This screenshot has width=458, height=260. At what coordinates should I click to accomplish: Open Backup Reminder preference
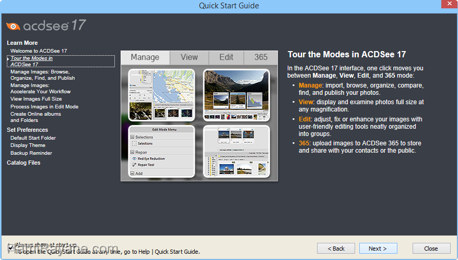pos(31,153)
